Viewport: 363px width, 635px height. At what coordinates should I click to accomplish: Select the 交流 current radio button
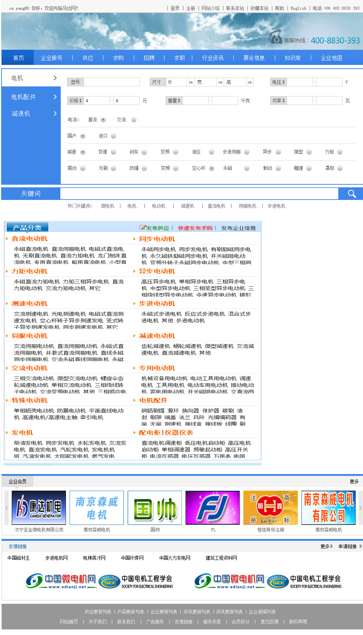coord(134,119)
